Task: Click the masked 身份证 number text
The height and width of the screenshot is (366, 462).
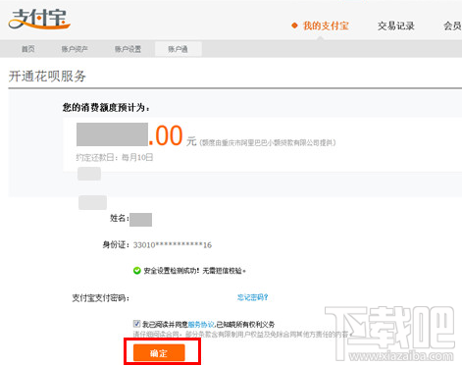Action: (x=173, y=245)
